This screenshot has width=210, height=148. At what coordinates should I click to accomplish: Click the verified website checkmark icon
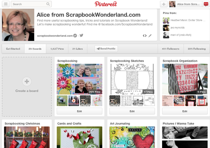tap(75, 36)
